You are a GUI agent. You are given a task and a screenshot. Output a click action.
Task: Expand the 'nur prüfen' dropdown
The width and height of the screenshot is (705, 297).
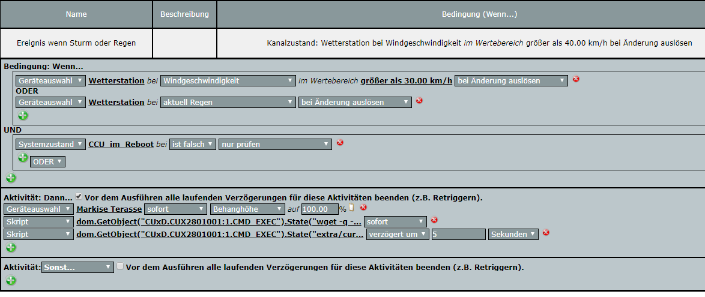tap(275, 144)
